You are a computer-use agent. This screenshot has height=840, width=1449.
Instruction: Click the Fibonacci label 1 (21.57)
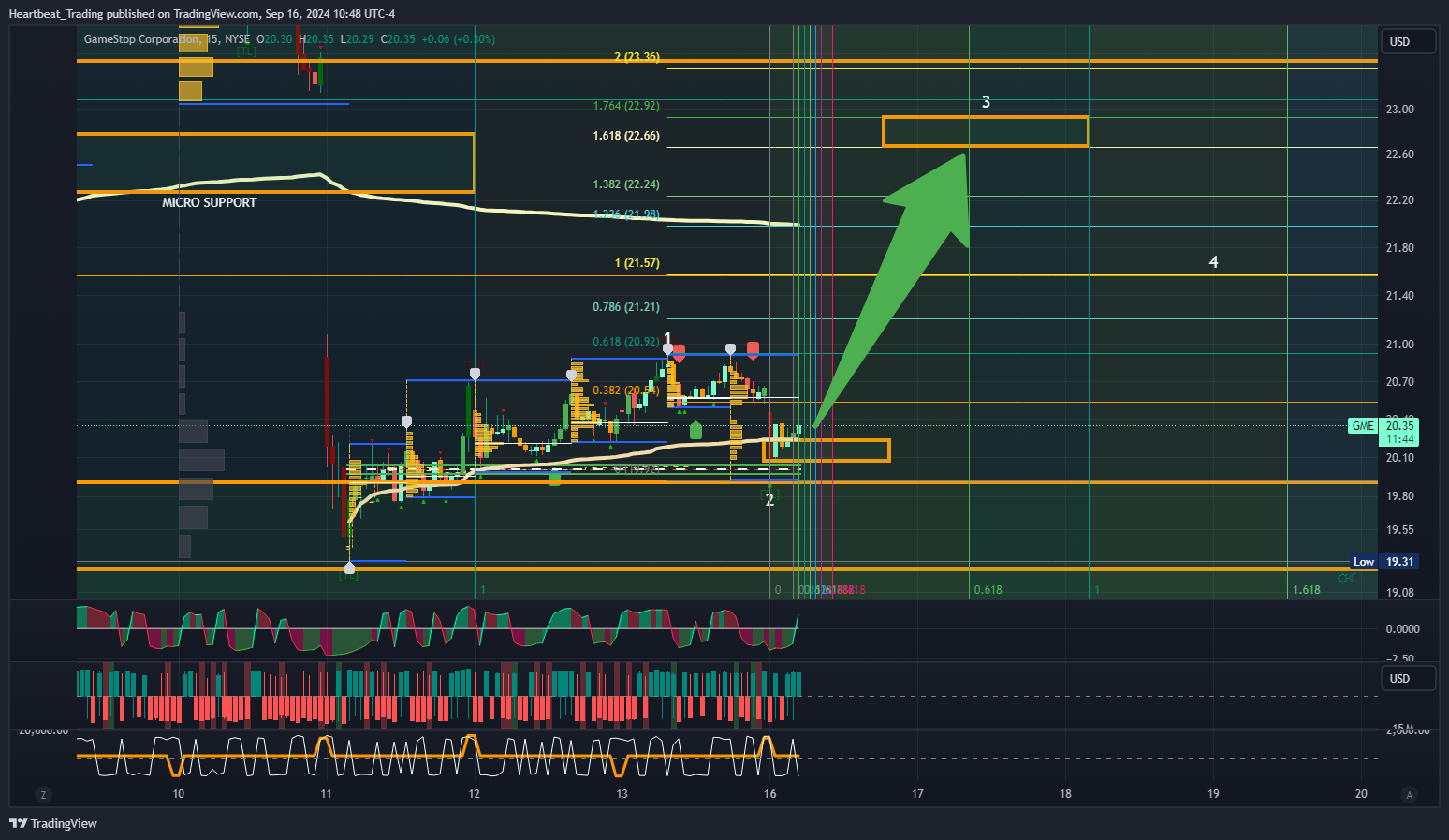click(x=637, y=263)
